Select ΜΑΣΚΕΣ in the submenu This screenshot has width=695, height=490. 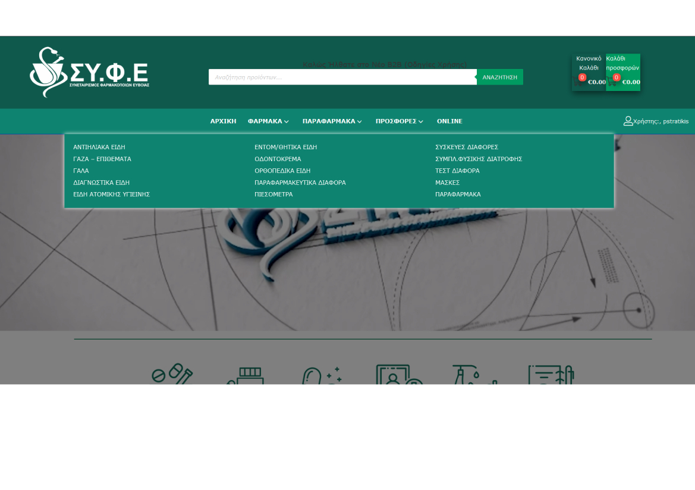tap(447, 183)
